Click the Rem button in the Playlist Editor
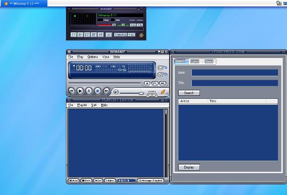This screenshot has height=195, width=287. point(86,181)
